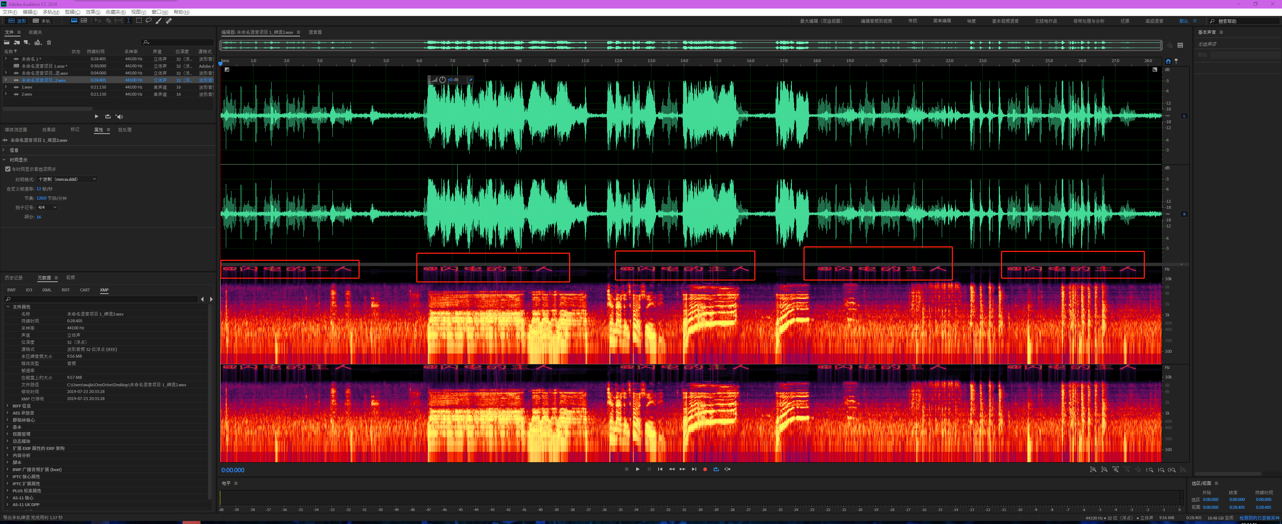Expand the 1.wav file entry
The image size is (1282, 524).
pyautogui.click(x=6, y=87)
